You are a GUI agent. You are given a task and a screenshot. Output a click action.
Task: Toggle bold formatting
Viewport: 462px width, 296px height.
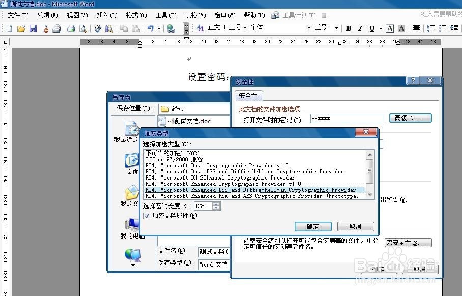[x=349, y=28]
